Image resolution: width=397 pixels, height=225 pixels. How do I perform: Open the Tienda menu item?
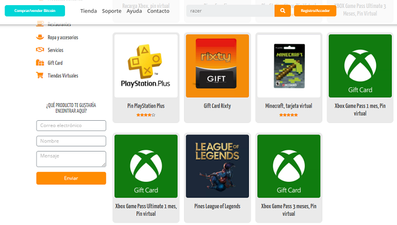[89, 11]
